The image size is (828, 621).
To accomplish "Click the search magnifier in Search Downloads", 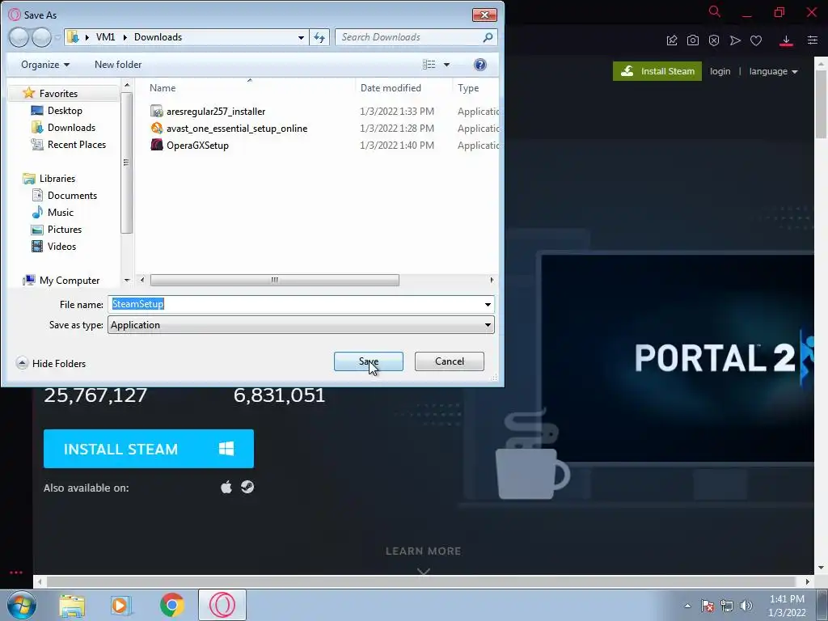I will pyautogui.click(x=488, y=37).
